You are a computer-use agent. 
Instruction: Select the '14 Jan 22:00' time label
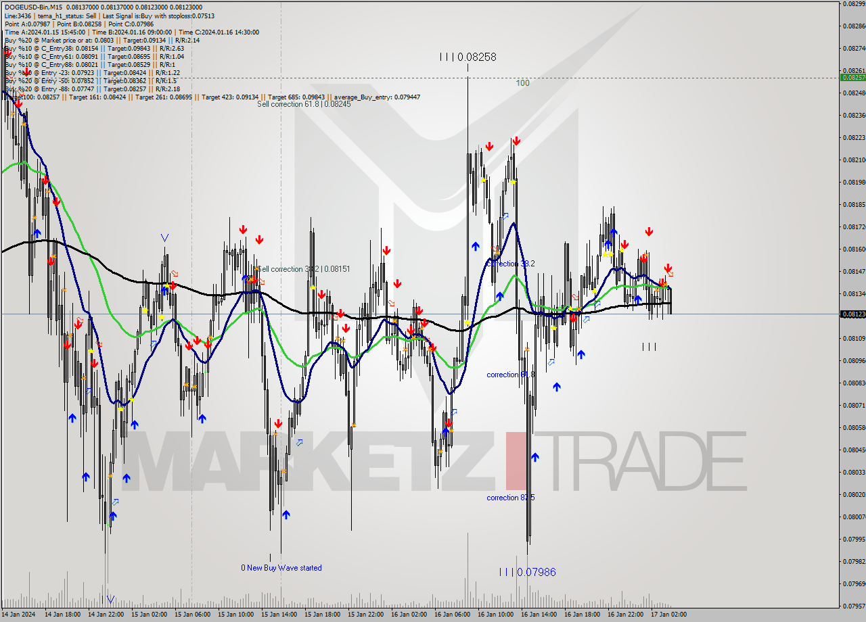tap(106, 615)
